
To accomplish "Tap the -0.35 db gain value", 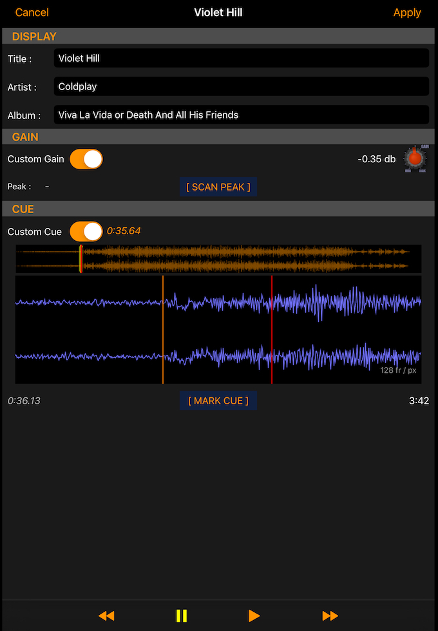I will tap(376, 159).
